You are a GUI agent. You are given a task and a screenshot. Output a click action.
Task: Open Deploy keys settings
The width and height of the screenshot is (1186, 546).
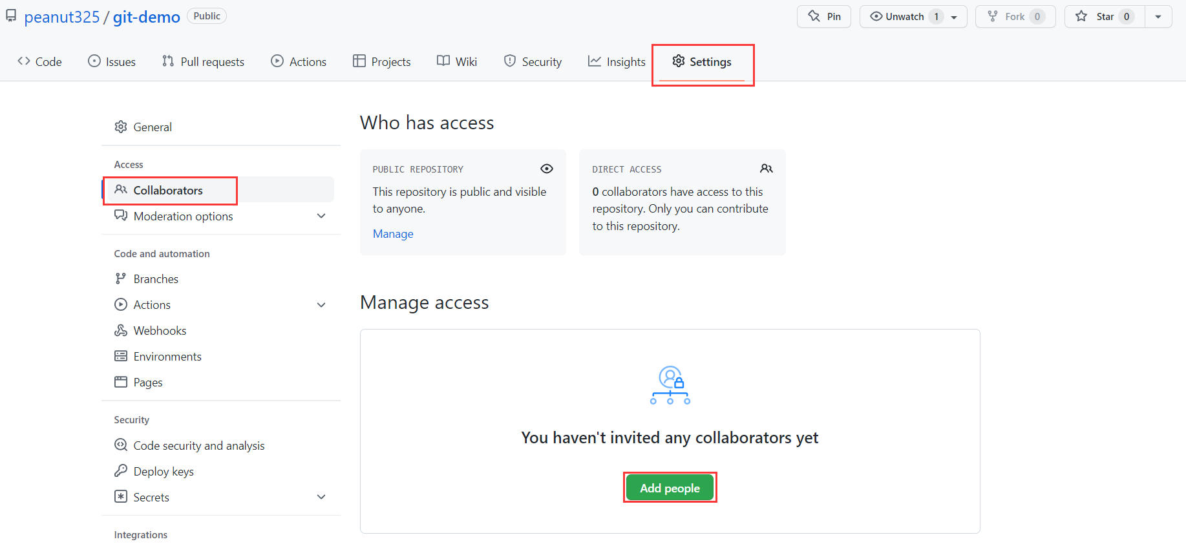pyautogui.click(x=218, y=471)
